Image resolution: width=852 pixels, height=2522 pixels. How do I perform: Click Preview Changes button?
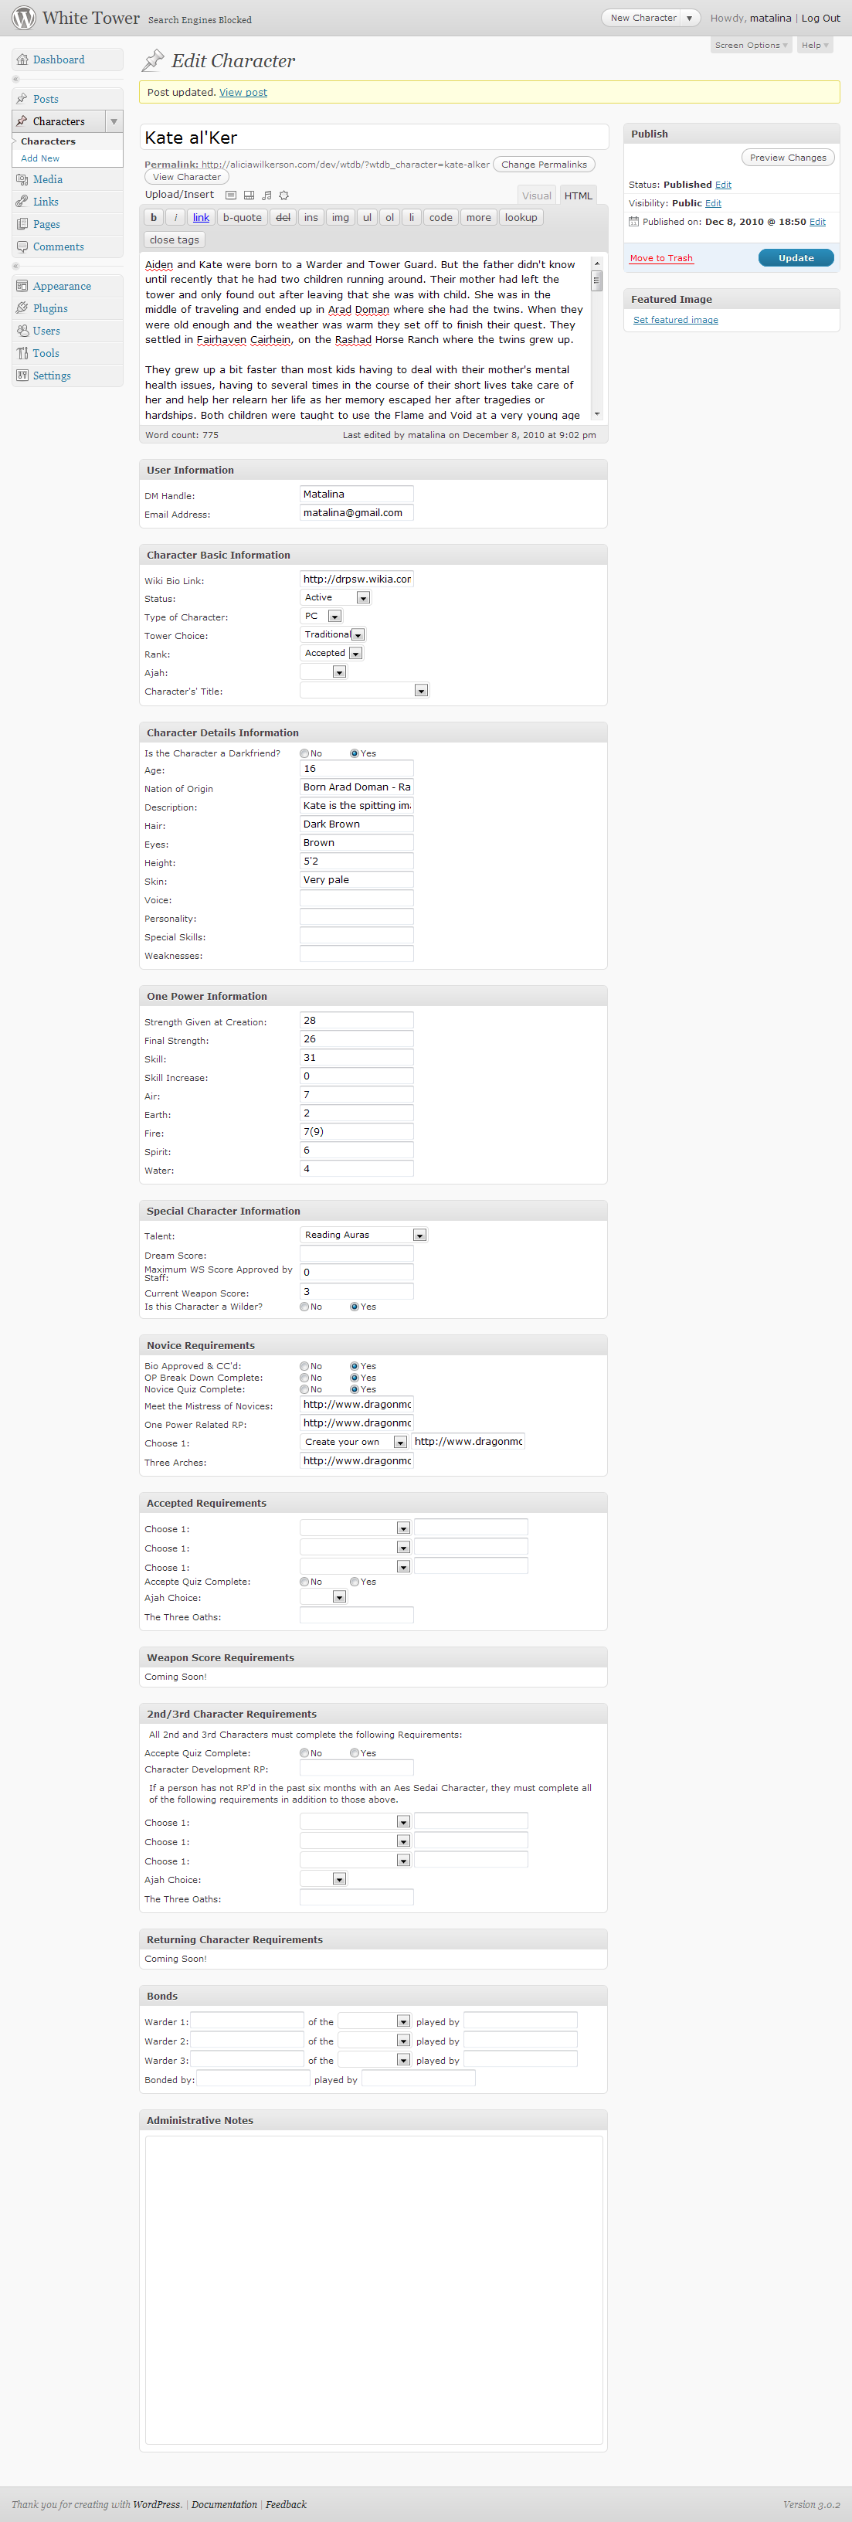click(787, 158)
